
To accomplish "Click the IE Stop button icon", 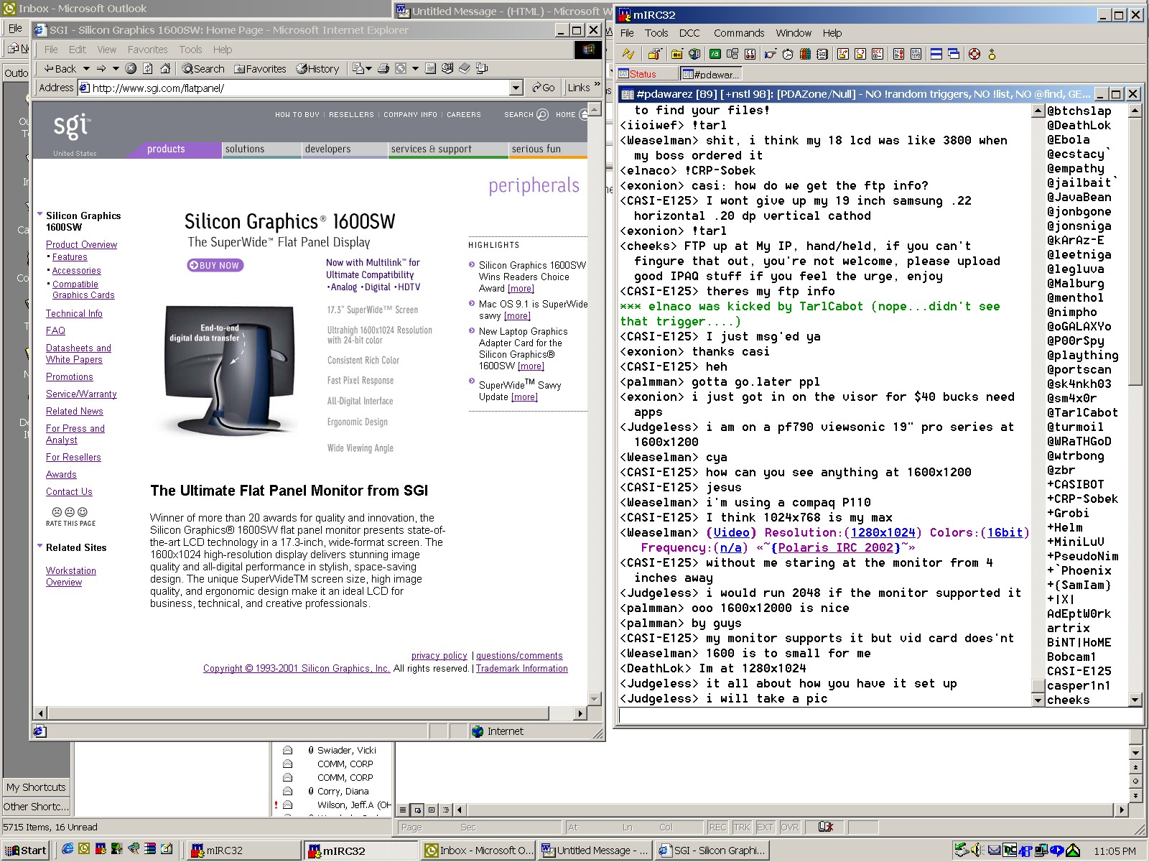I will pos(131,68).
